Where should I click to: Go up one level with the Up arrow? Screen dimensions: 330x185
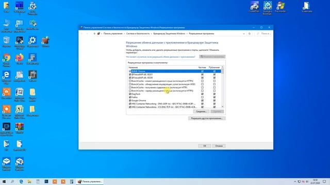(94, 33)
